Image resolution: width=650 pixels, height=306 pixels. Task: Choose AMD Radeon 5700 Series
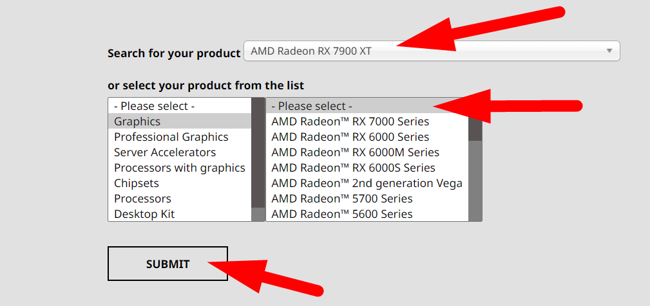[x=367, y=199]
